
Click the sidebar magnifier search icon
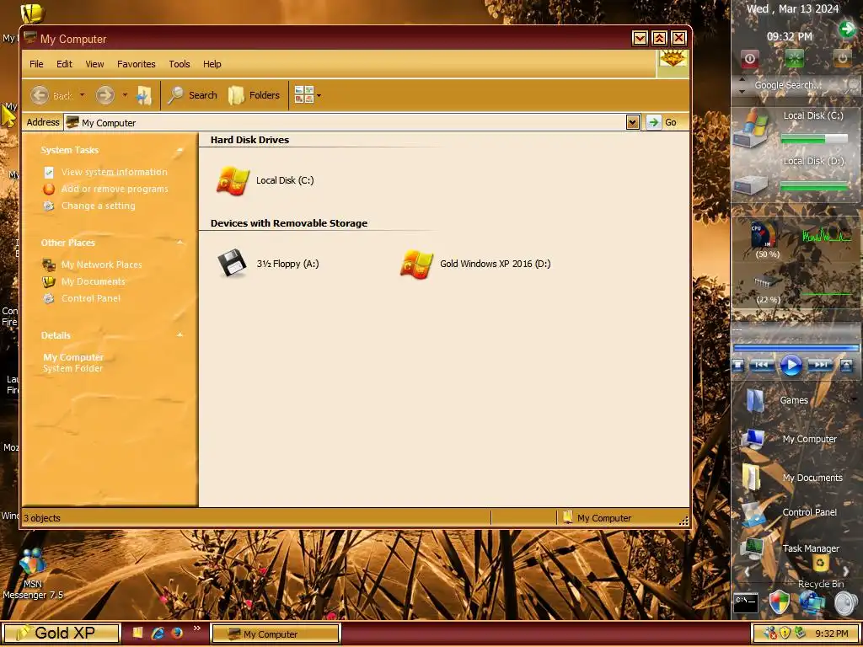point(852,85)
